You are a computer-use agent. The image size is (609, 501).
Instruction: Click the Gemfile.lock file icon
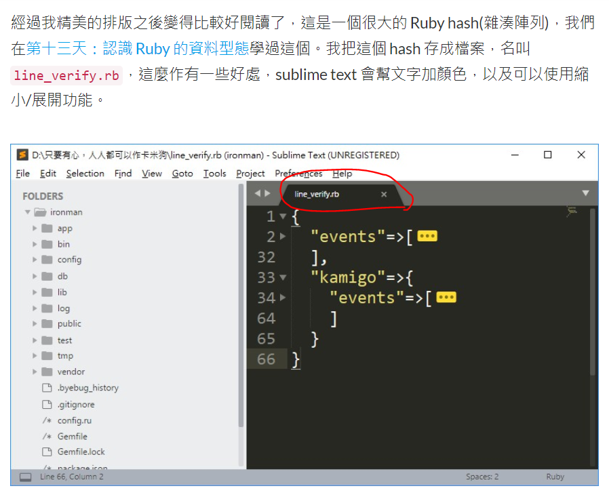[x=47, y=452]
